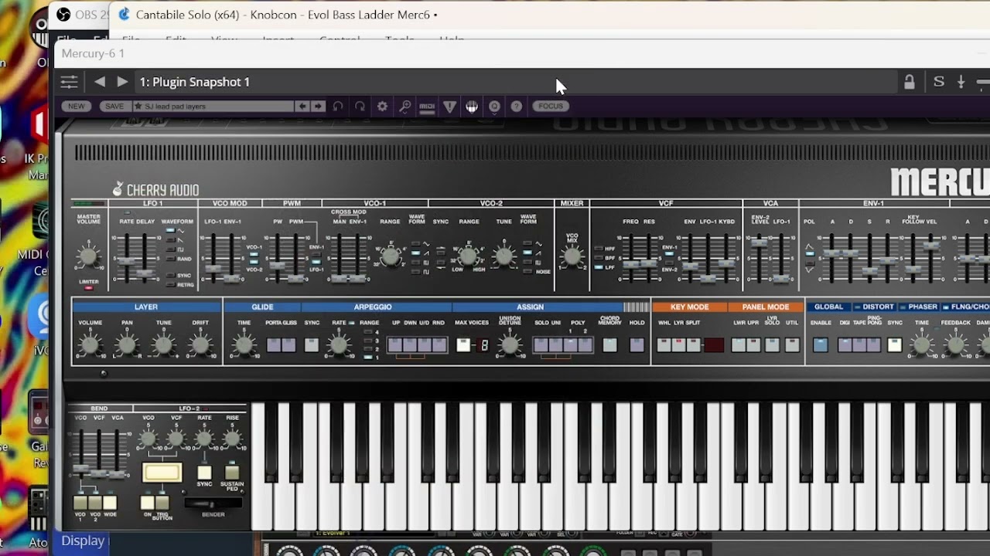Click the Layer PAN knob
The height and width of the screenshot is (556, 990).
point(127,345)
